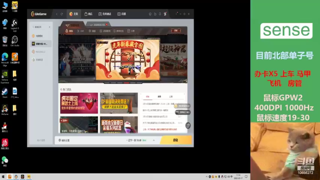This screenshot has width=320, height=180.
Task: Select the last carousel indicator dash
Action: point(139,83)
